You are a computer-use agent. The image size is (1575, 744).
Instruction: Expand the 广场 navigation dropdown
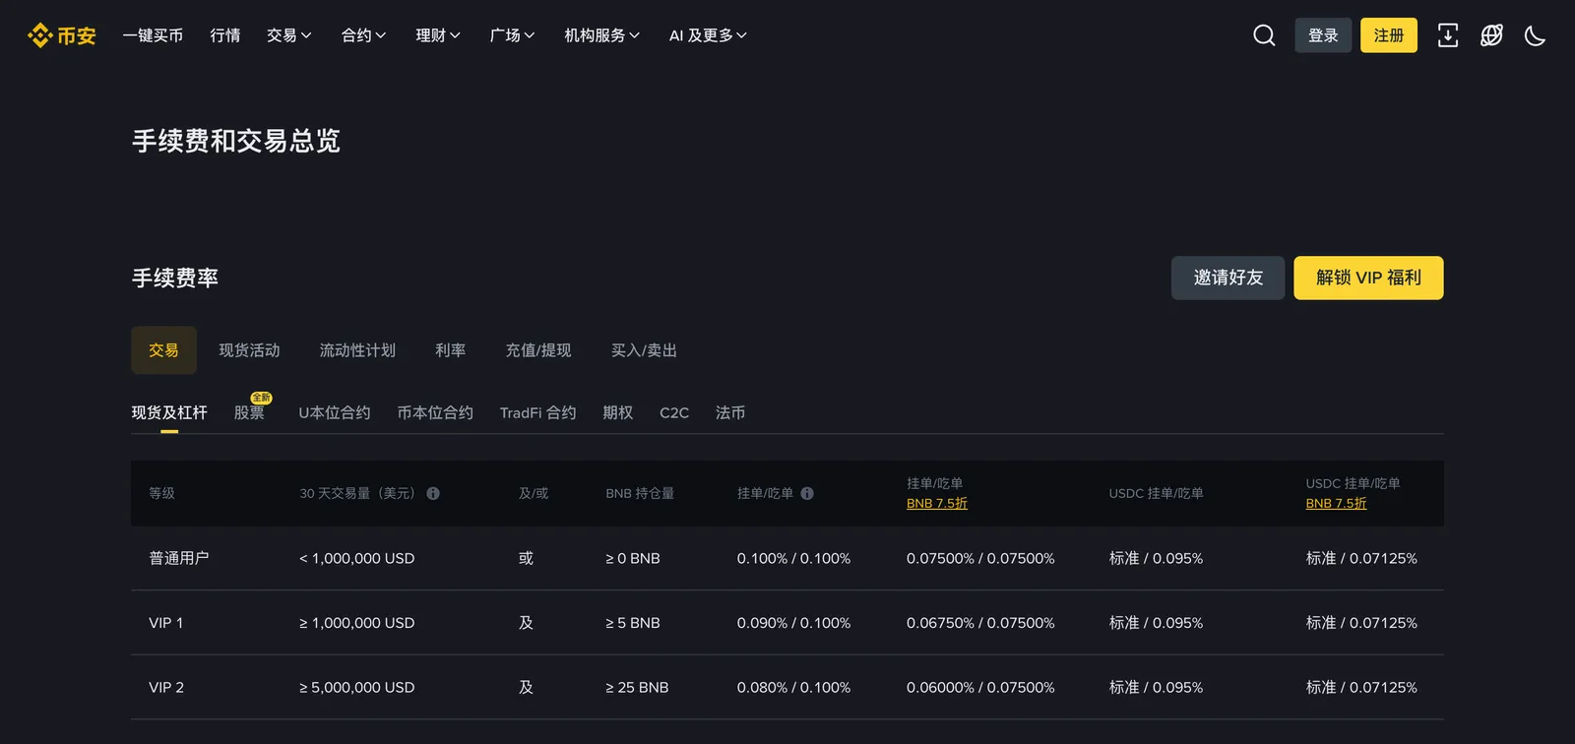point(512,35)
